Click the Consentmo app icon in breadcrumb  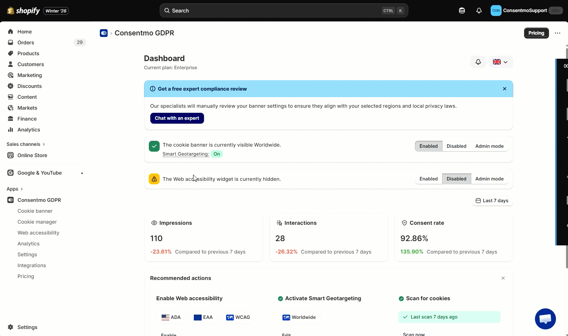pos(104,33)
